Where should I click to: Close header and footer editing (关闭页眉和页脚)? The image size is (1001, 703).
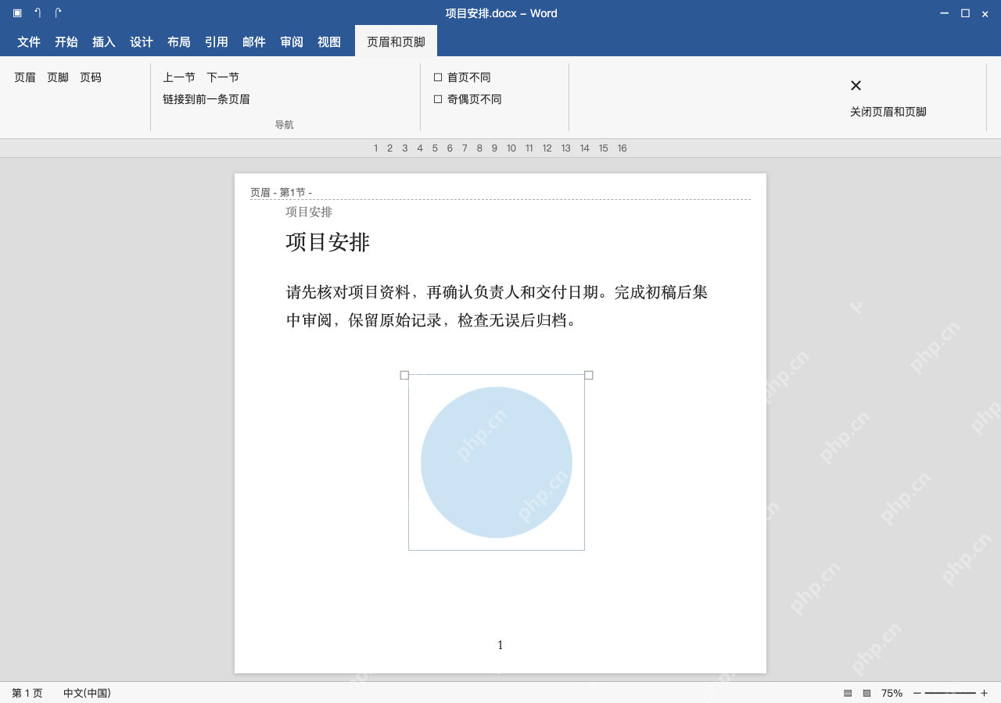pos(888,98)
